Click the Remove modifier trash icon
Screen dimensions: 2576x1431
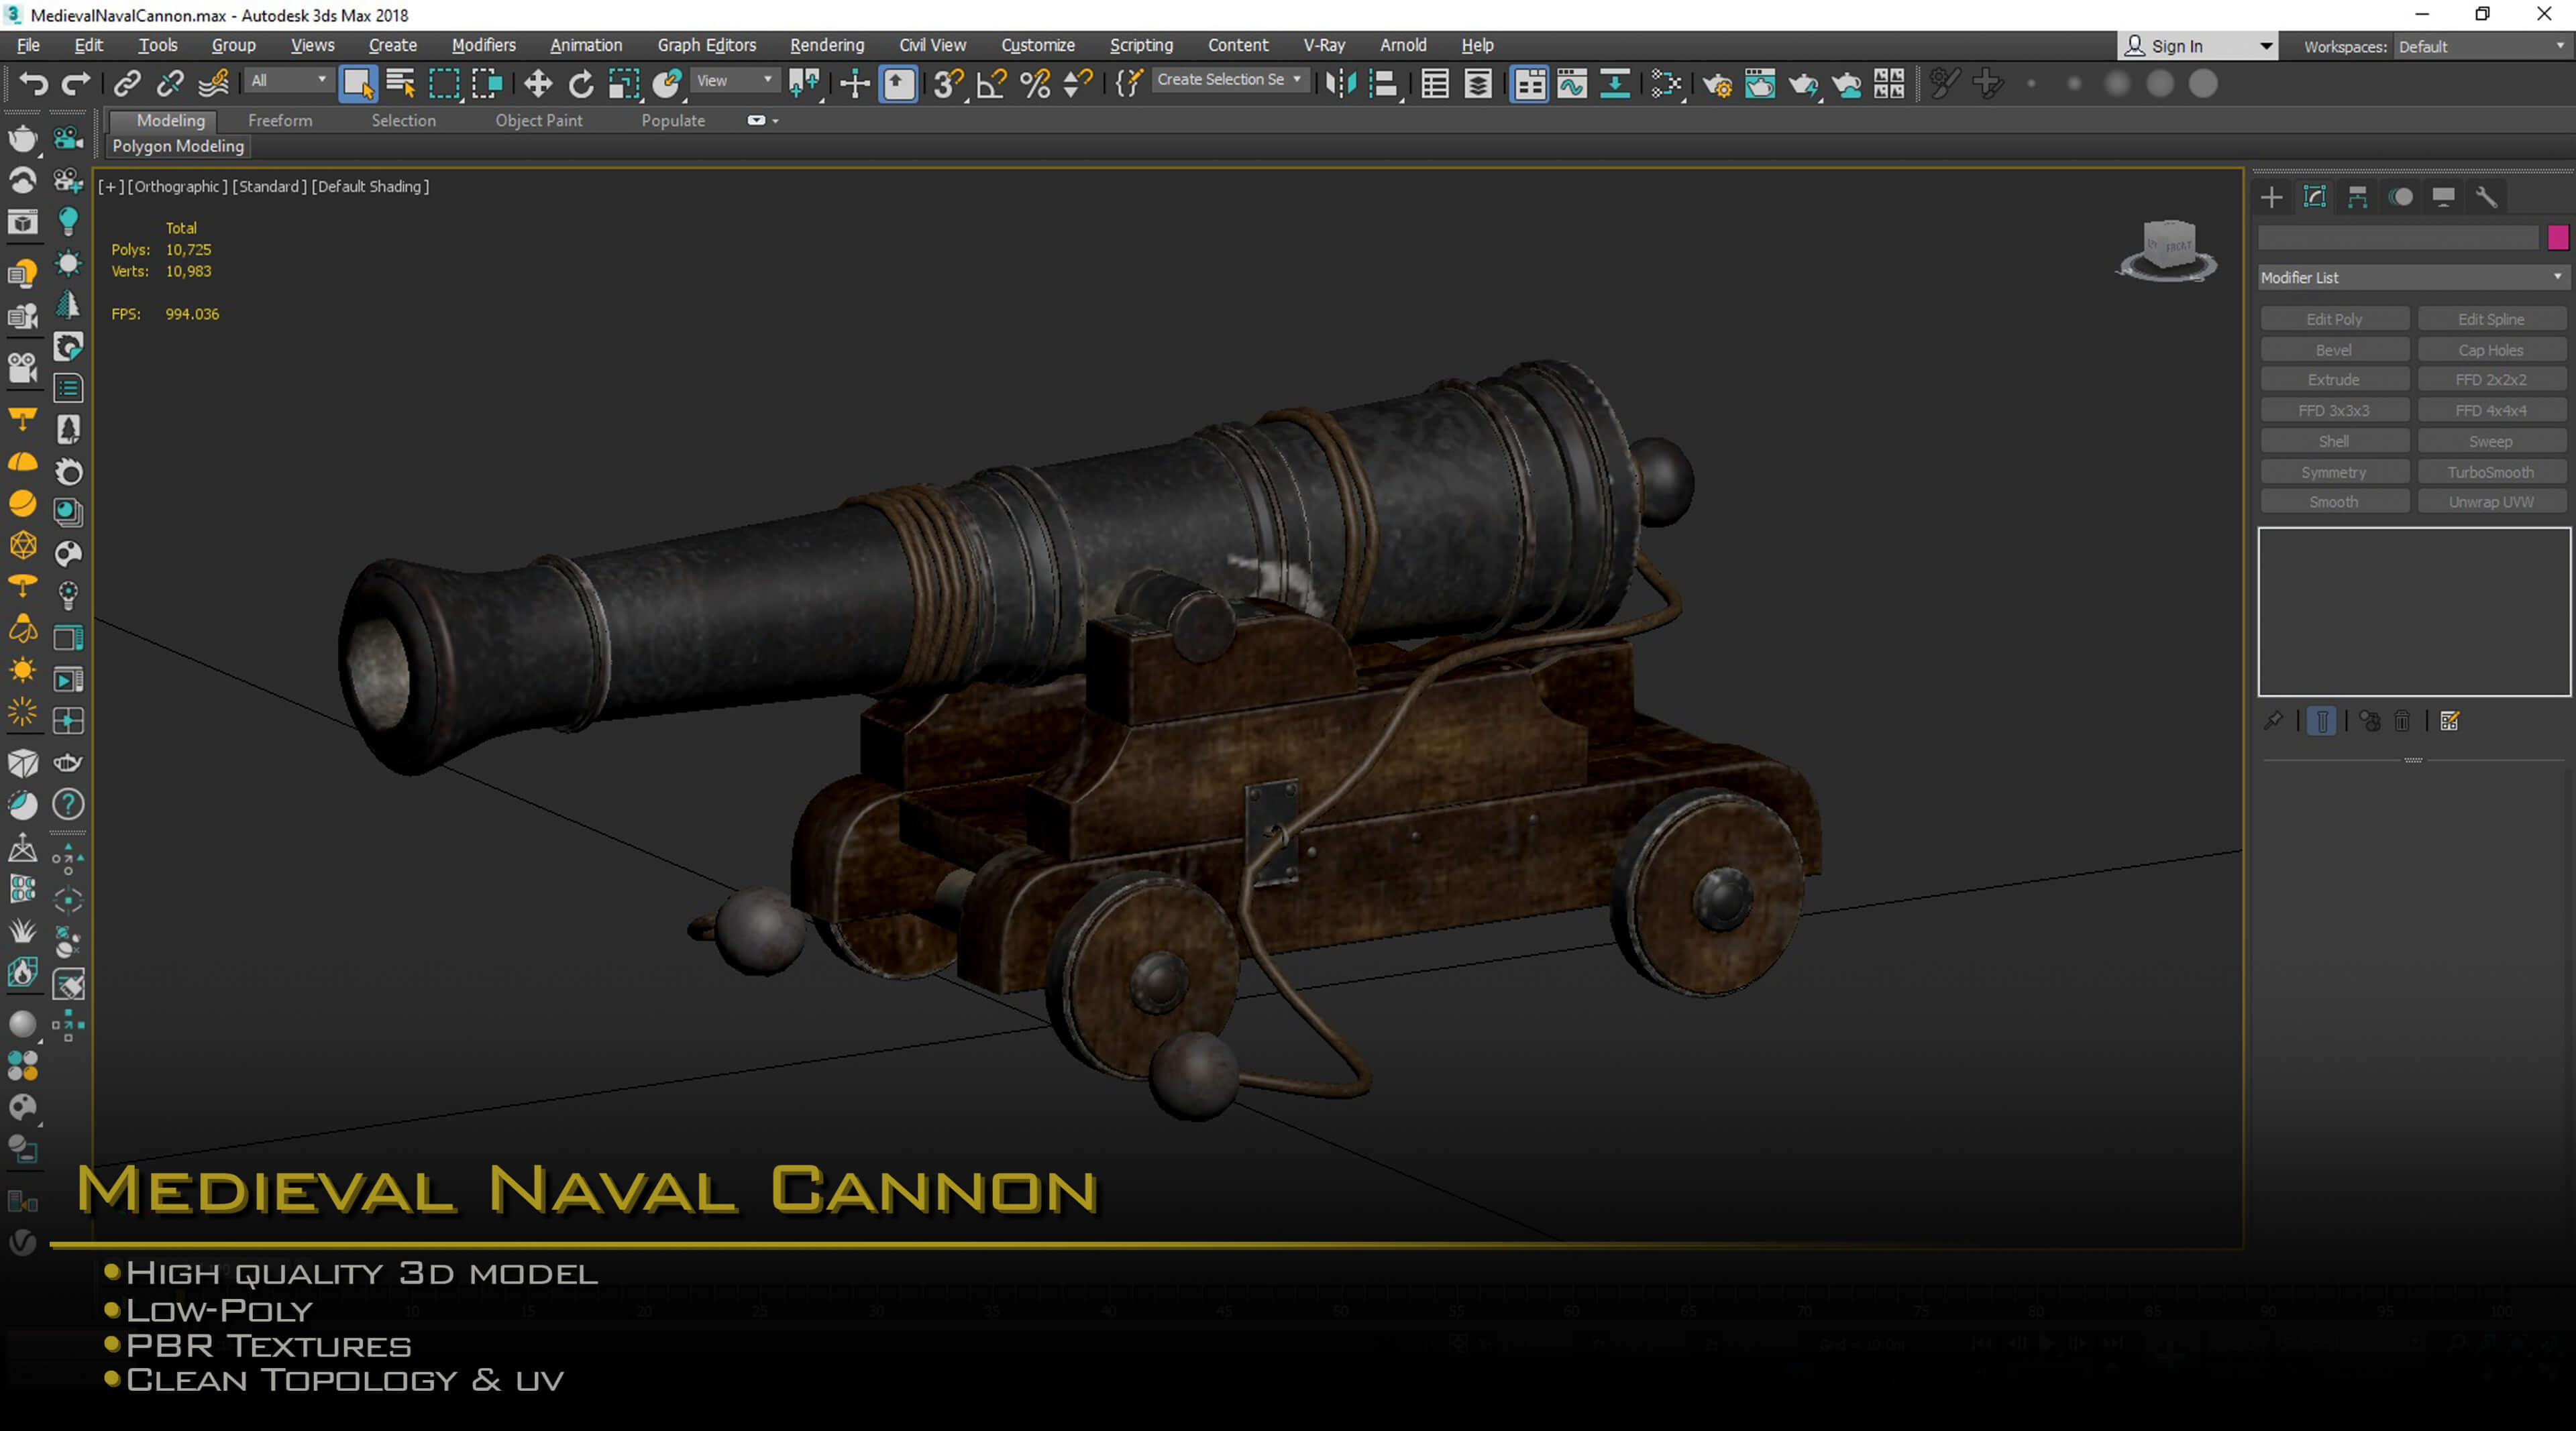coord(2402,720)
